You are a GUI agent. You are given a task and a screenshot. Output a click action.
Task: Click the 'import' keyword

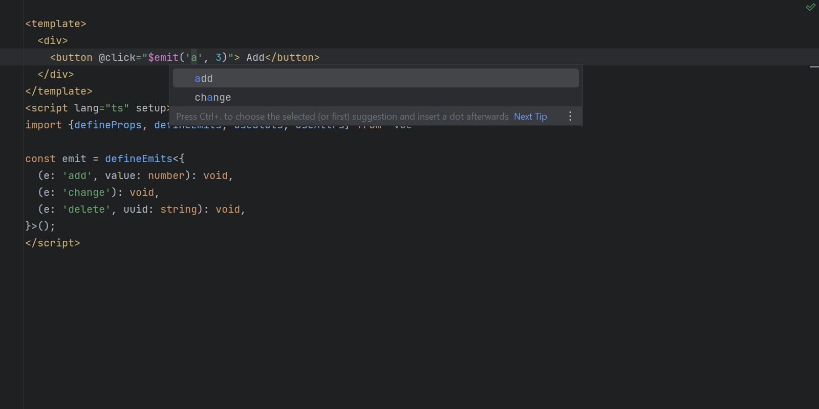point(44,125)
